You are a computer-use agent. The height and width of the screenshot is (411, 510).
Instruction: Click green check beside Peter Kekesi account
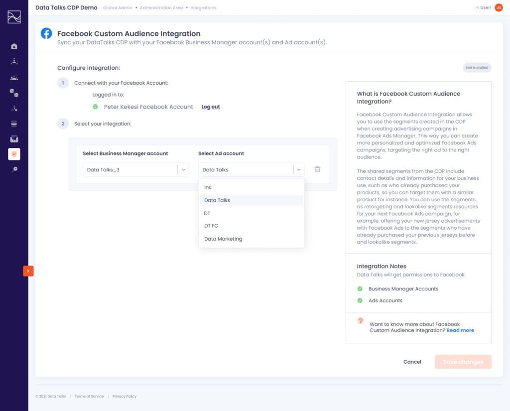tap(95, 107)
